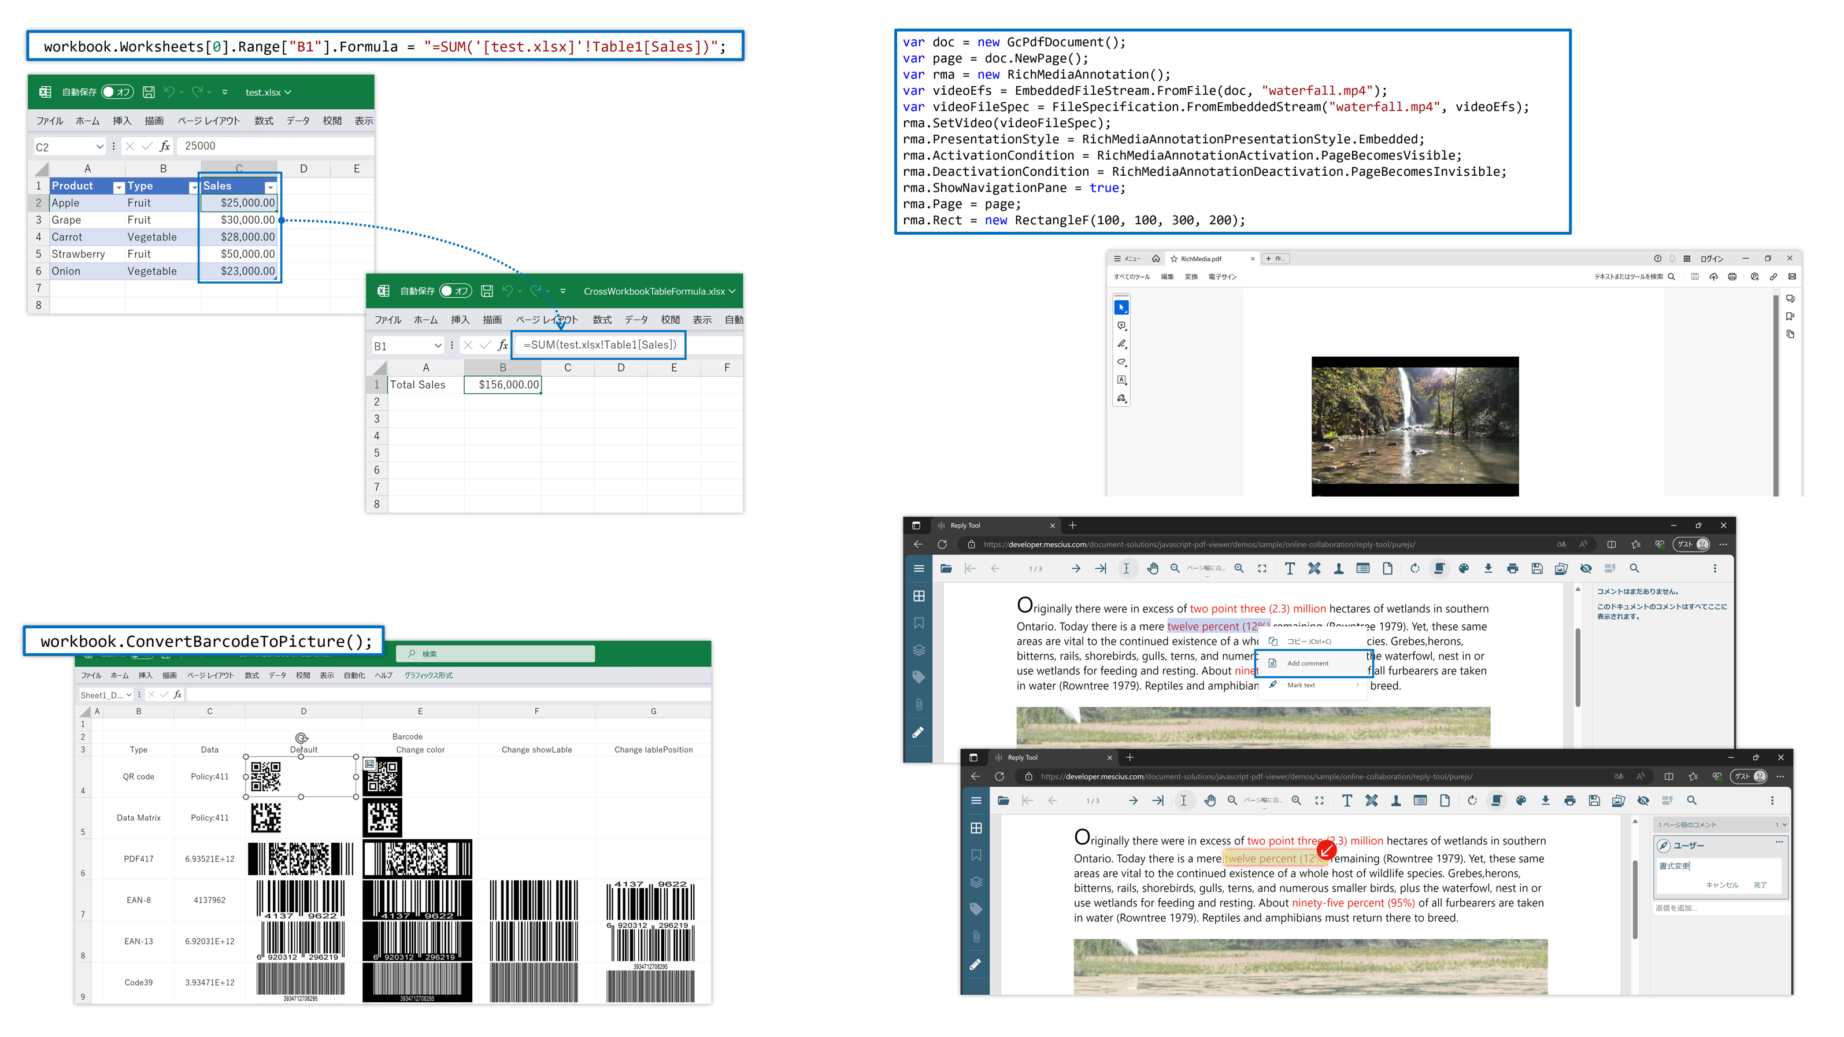Click document scrollbar beside the user comment panel
This screenshot has width=1844, height=1037.
(1635, 899)
